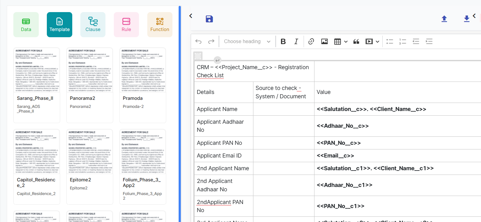The height and width of the screenshot is (222, 481).
Task: Click the upload arrow icon
Action: click(444, 19)
